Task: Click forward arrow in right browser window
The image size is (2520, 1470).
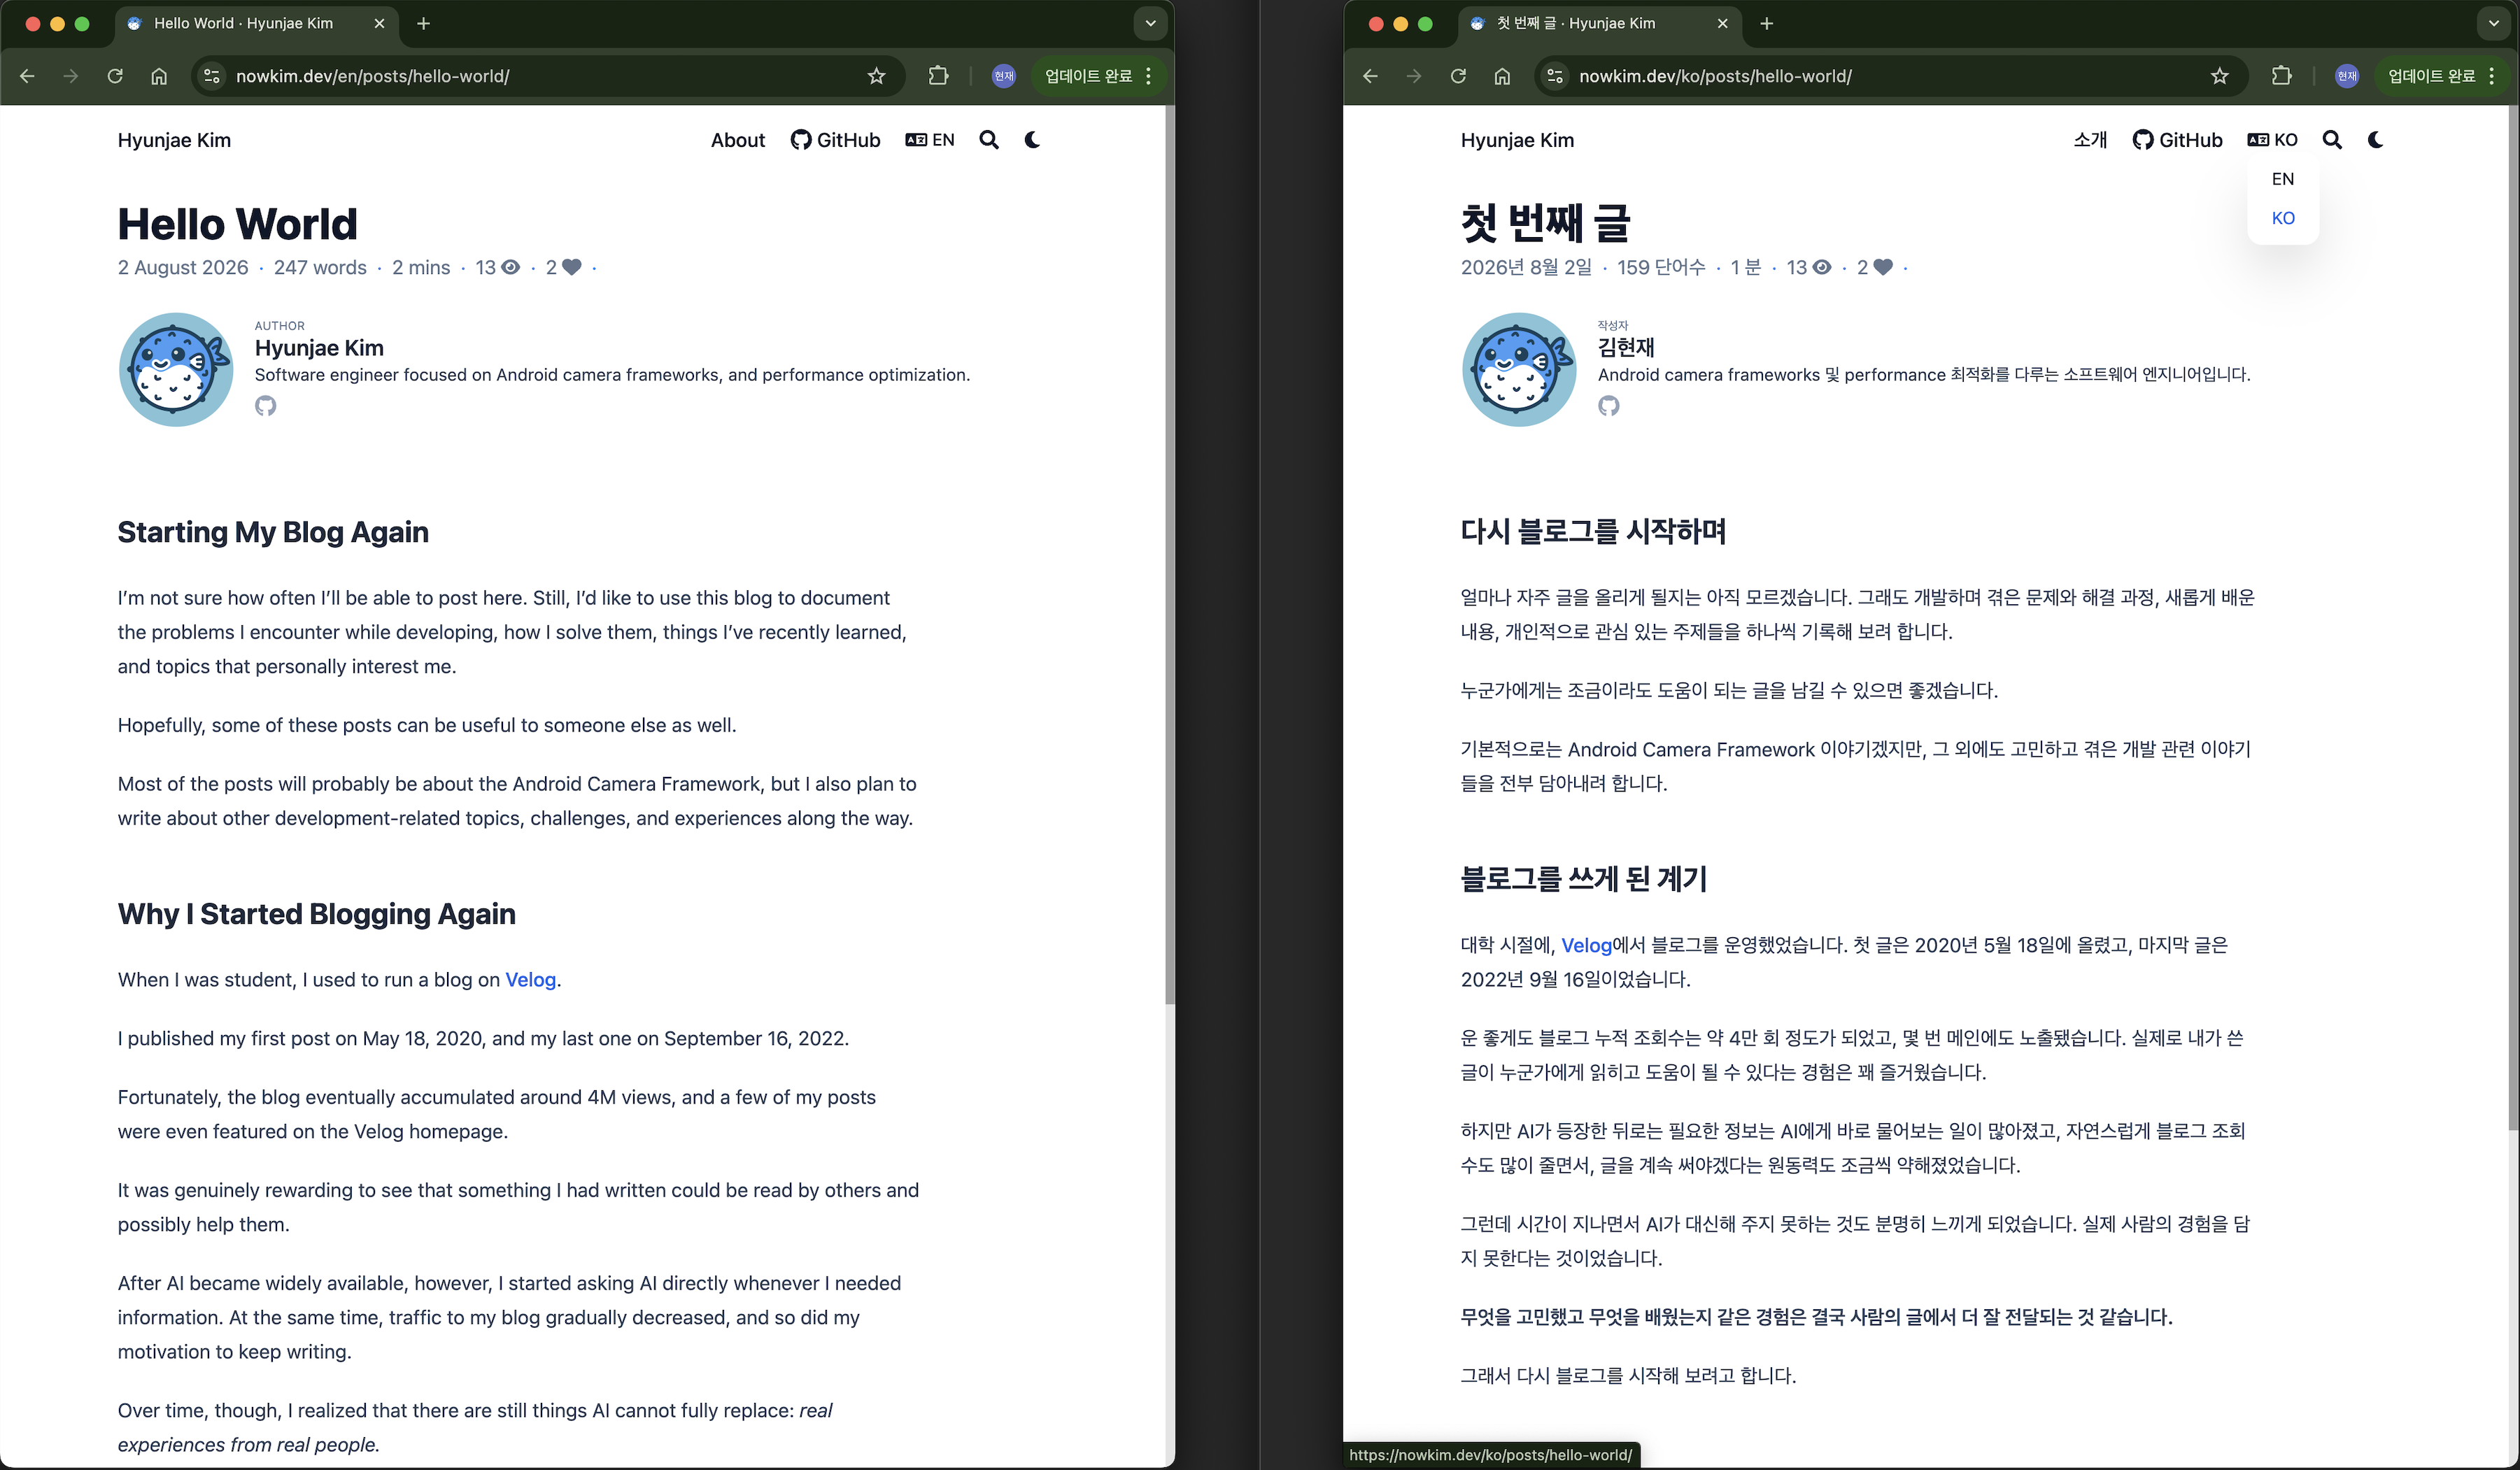Action: [1413, 76]
